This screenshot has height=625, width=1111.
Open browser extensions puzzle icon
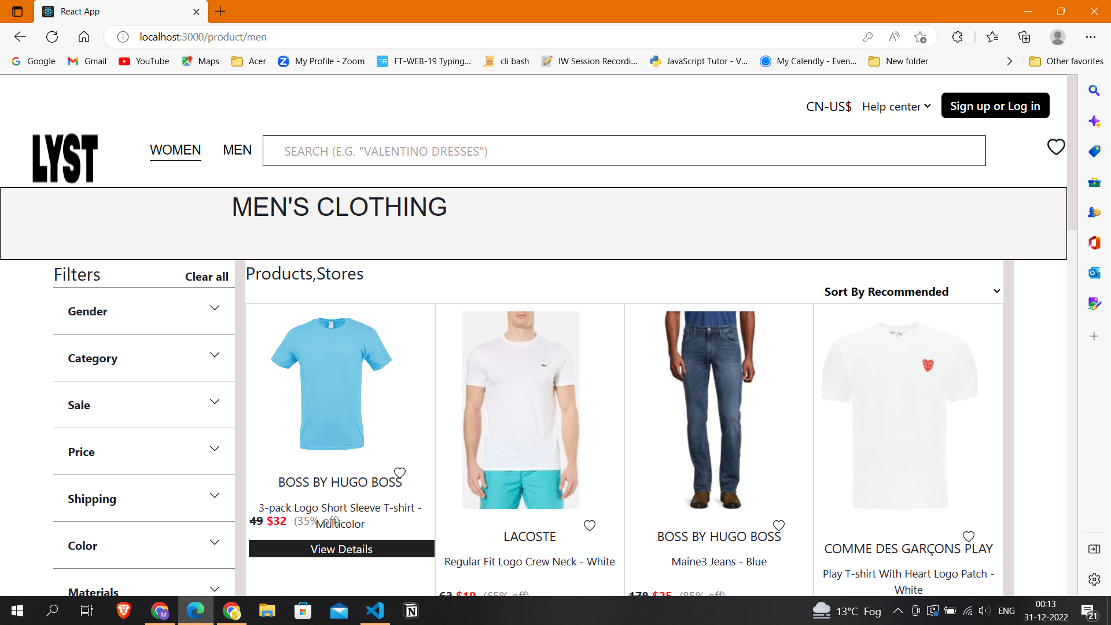pos(957,37)
